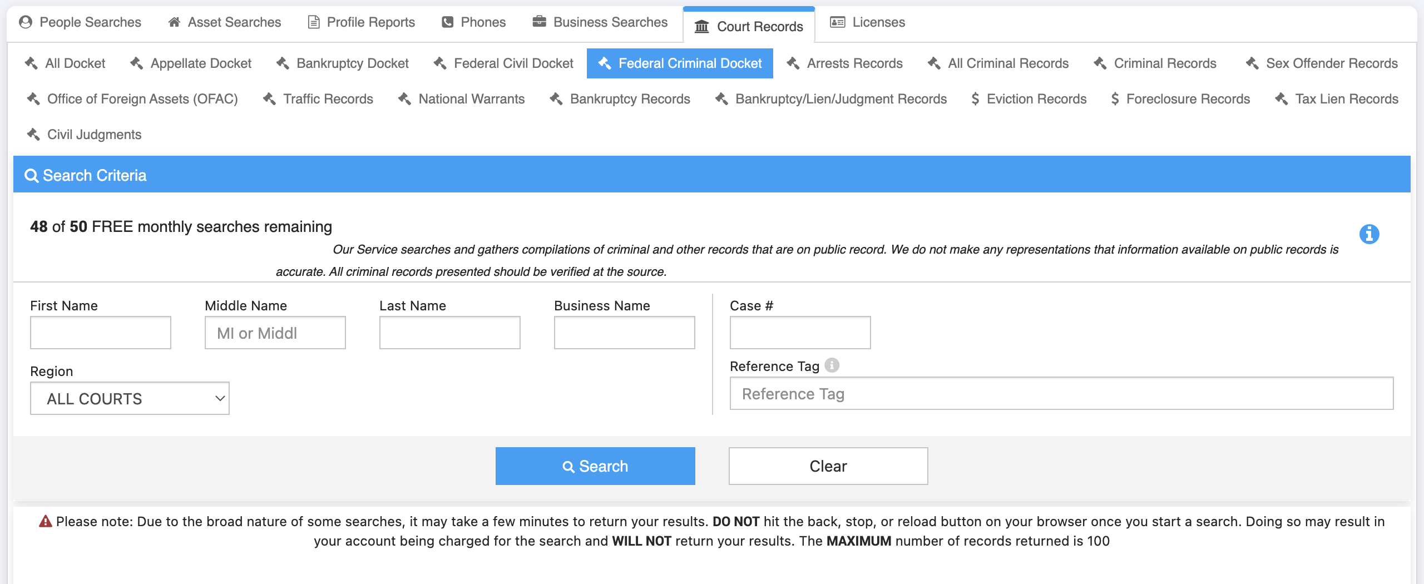
Task: Expand the Region ALL COURTS dropdown
Action: (130, 398)
